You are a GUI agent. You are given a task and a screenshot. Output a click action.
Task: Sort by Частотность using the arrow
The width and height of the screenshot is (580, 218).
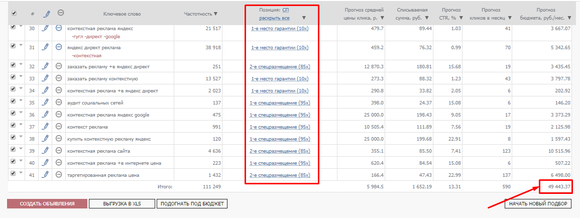point(215,14)
